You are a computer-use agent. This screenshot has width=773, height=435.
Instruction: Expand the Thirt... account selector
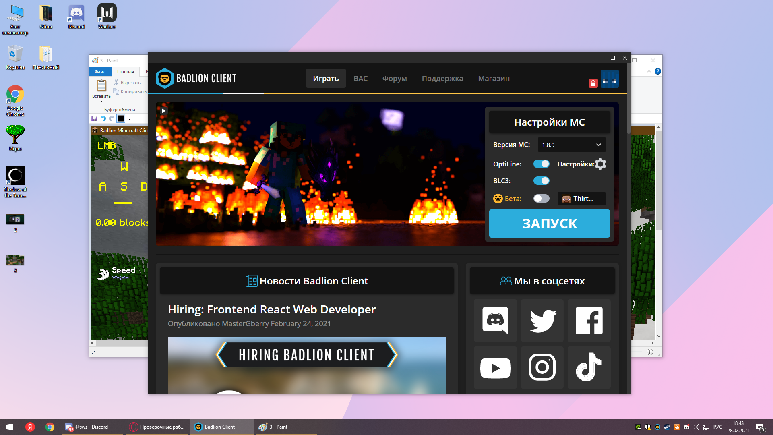(582, 199)
